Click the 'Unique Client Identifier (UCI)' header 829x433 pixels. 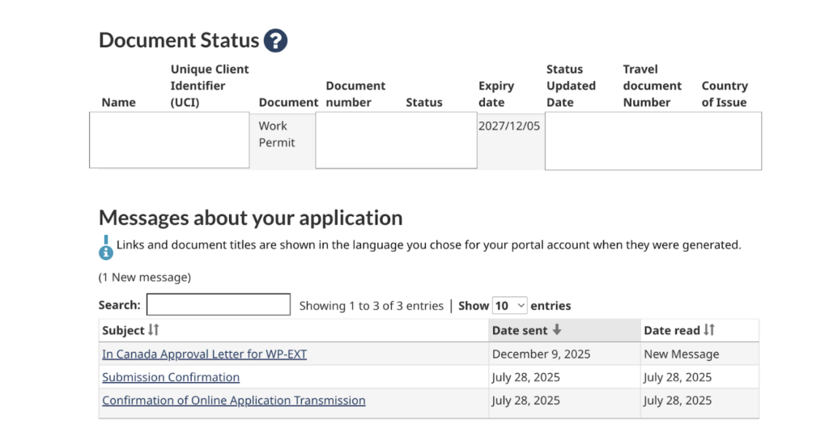210,86
